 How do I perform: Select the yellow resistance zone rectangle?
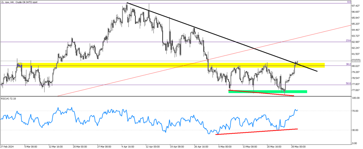170,65
